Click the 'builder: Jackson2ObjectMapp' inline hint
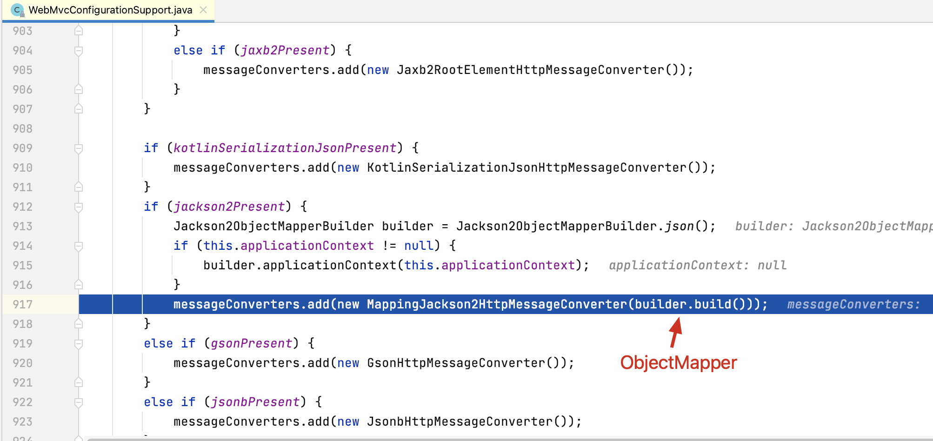The image size is (933, 441). click(x=834, y=226)
